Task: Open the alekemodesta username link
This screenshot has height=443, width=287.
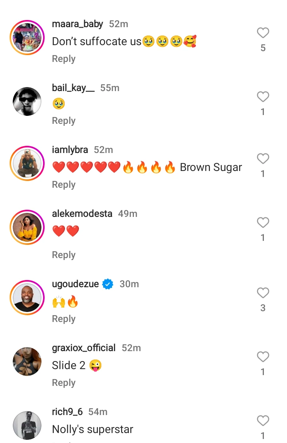Action: 82,214
